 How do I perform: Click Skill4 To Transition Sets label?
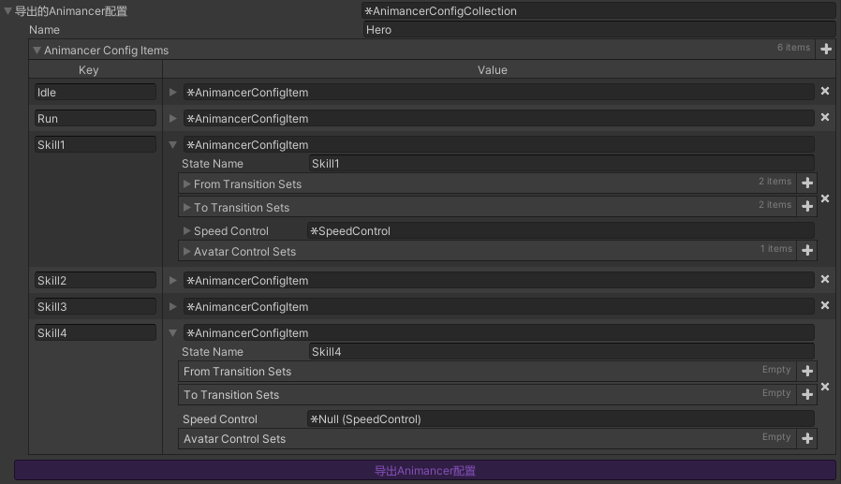(x=231, y=395)
